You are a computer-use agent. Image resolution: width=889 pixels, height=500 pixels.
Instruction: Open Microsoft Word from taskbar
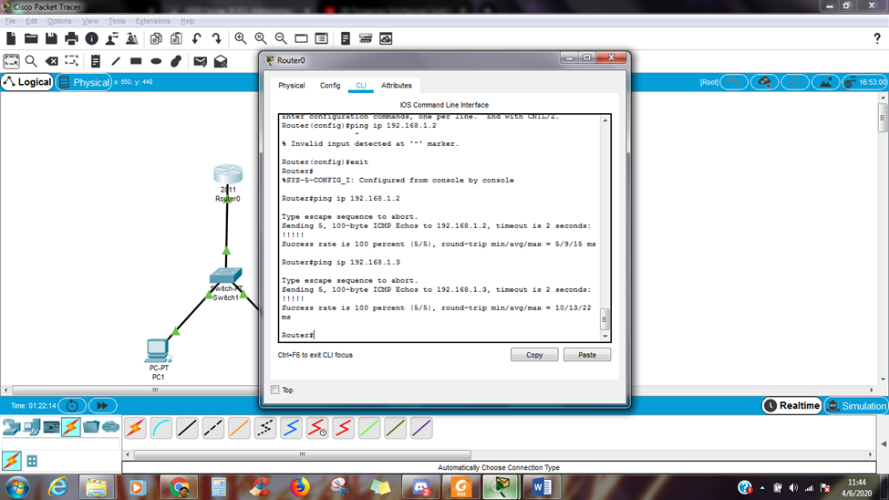tap(541, 487)
